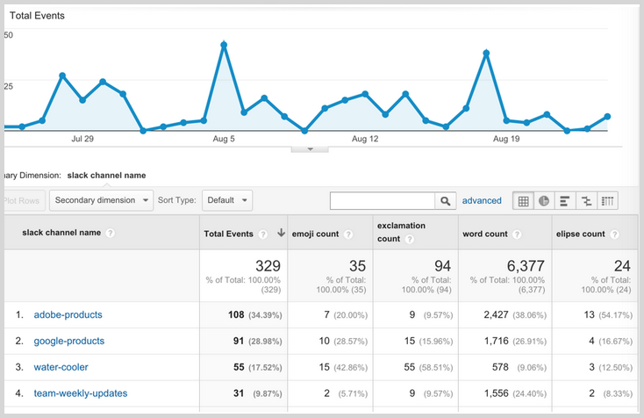This screenshot has height=418, width=644.
Task: Click the Total Events chart title
Action: (x=37, y=16)
